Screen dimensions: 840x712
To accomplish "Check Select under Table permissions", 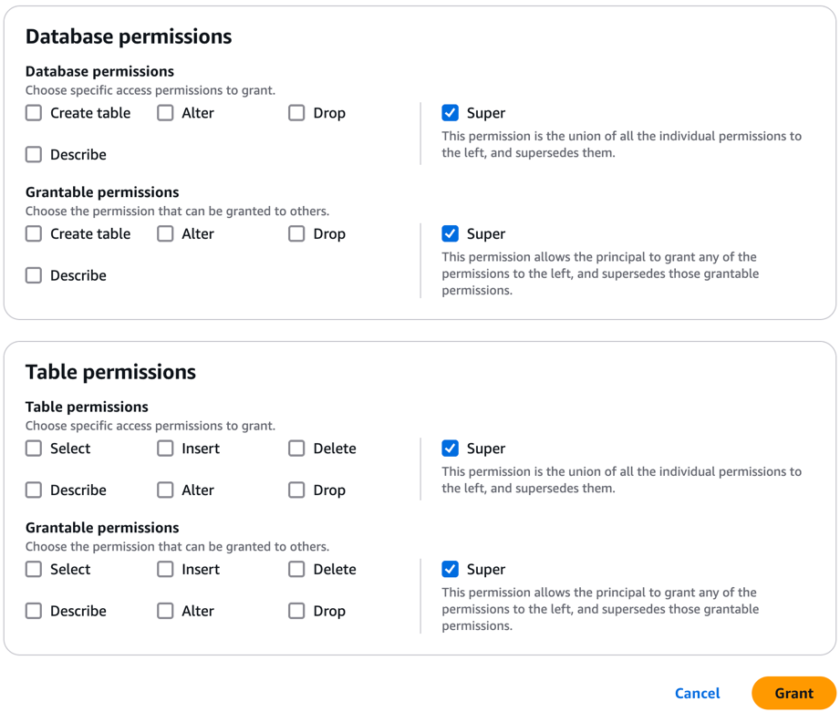I will point(34,449).
